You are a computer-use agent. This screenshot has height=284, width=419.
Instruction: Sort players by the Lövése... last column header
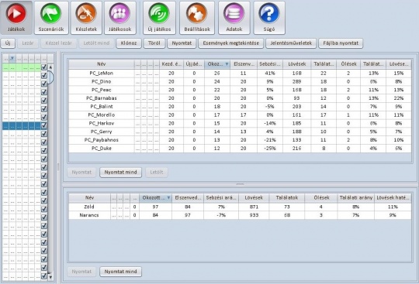click(x=399, y=64)
